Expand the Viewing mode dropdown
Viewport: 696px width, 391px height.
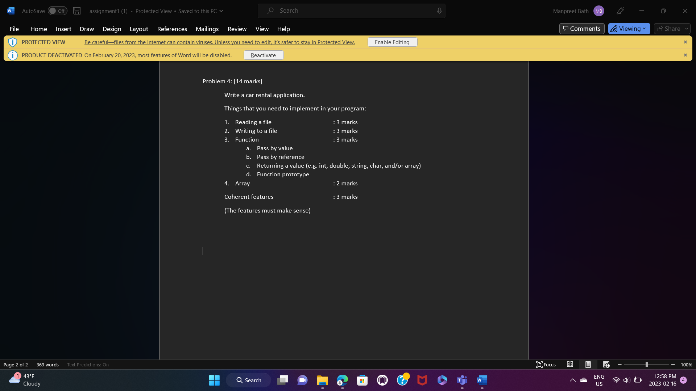click(629, 29)
